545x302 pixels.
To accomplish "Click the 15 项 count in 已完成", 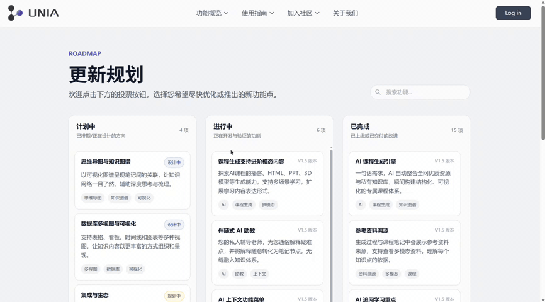I will click(457, 130).
